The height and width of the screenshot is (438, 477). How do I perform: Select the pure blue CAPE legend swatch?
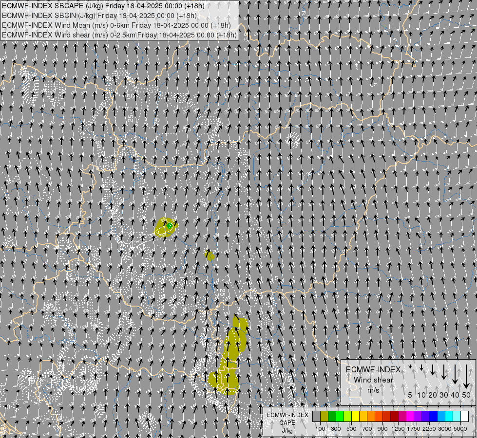433,417
